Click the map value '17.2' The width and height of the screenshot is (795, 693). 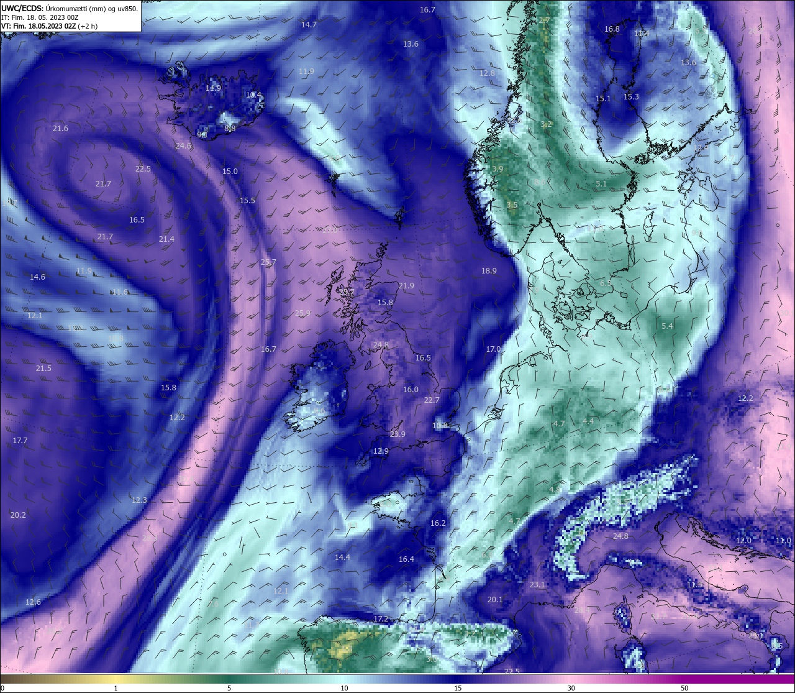pos(381,619)
